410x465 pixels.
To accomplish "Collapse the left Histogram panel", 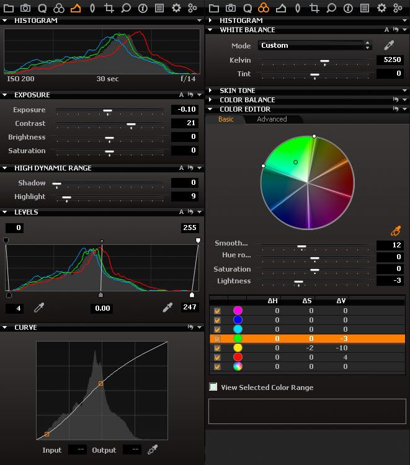I will pyautogui.click(x=5, y=20).
